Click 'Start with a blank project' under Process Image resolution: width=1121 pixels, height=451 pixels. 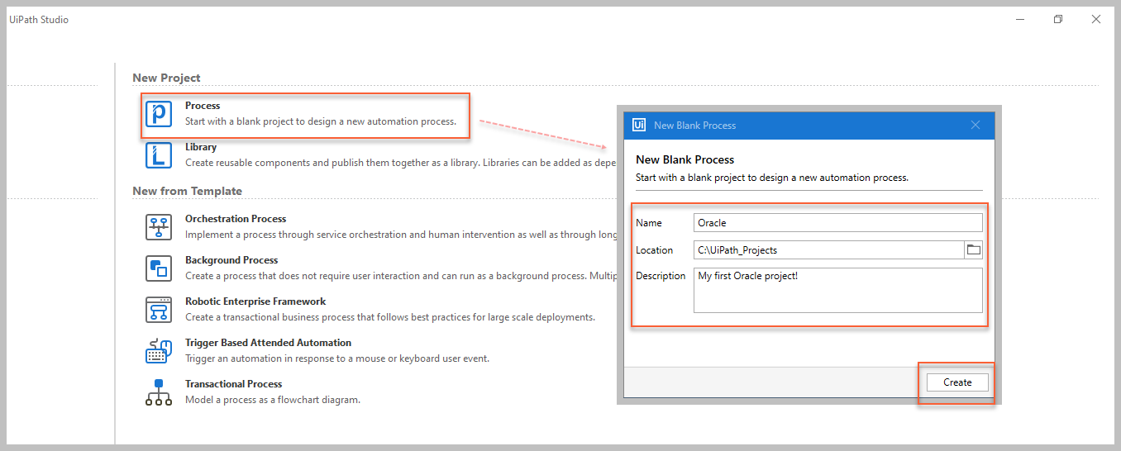[321, 121]
